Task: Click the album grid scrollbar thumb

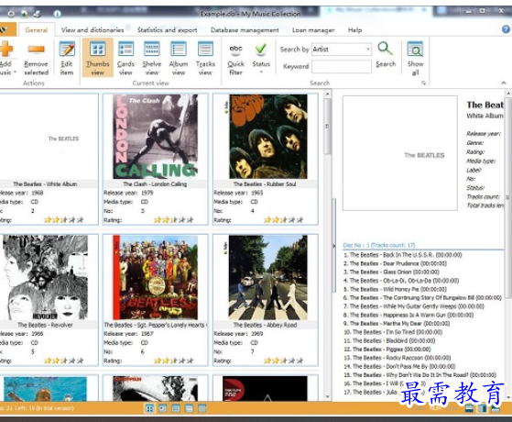Action: (x=328, y=126)
